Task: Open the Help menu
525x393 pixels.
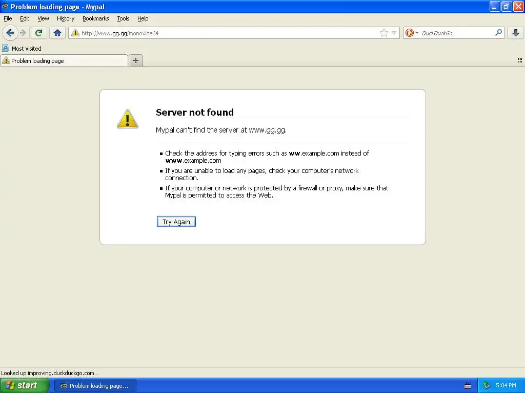Action: (x=143, y=18)
